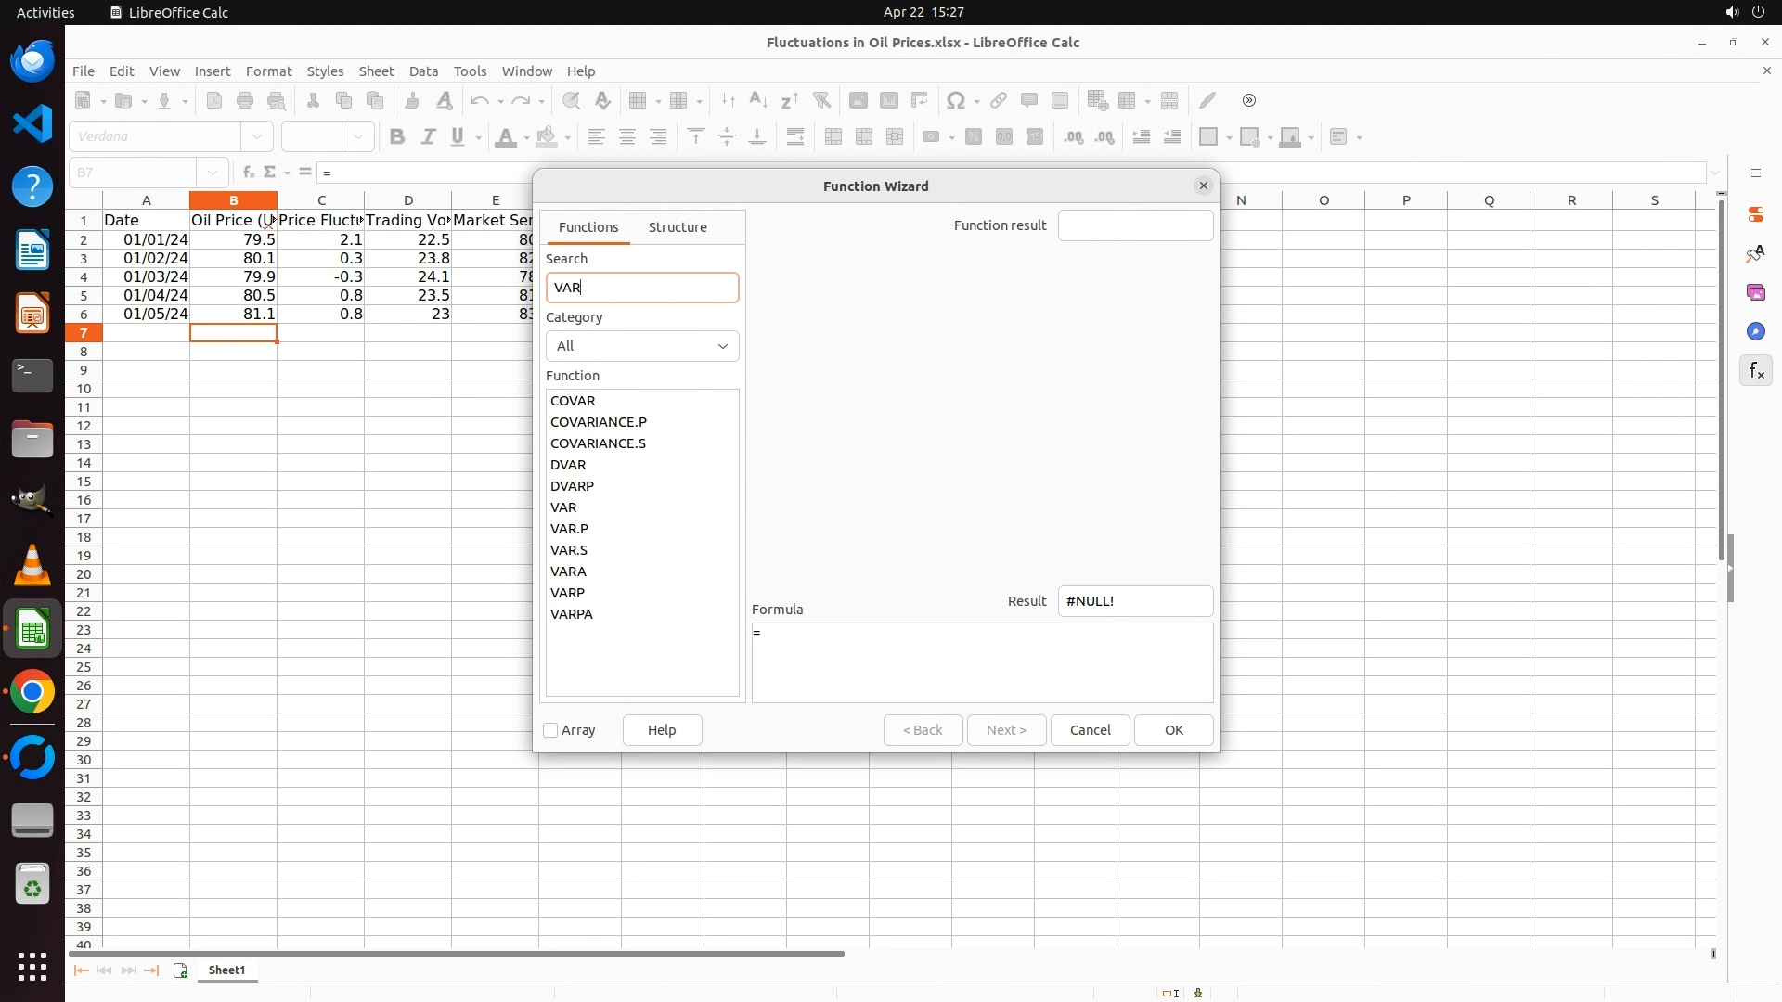Screen dimensions: 1782x1002
Task: Open the sidebar Styles deck icon
Action: click(1755, 253)
